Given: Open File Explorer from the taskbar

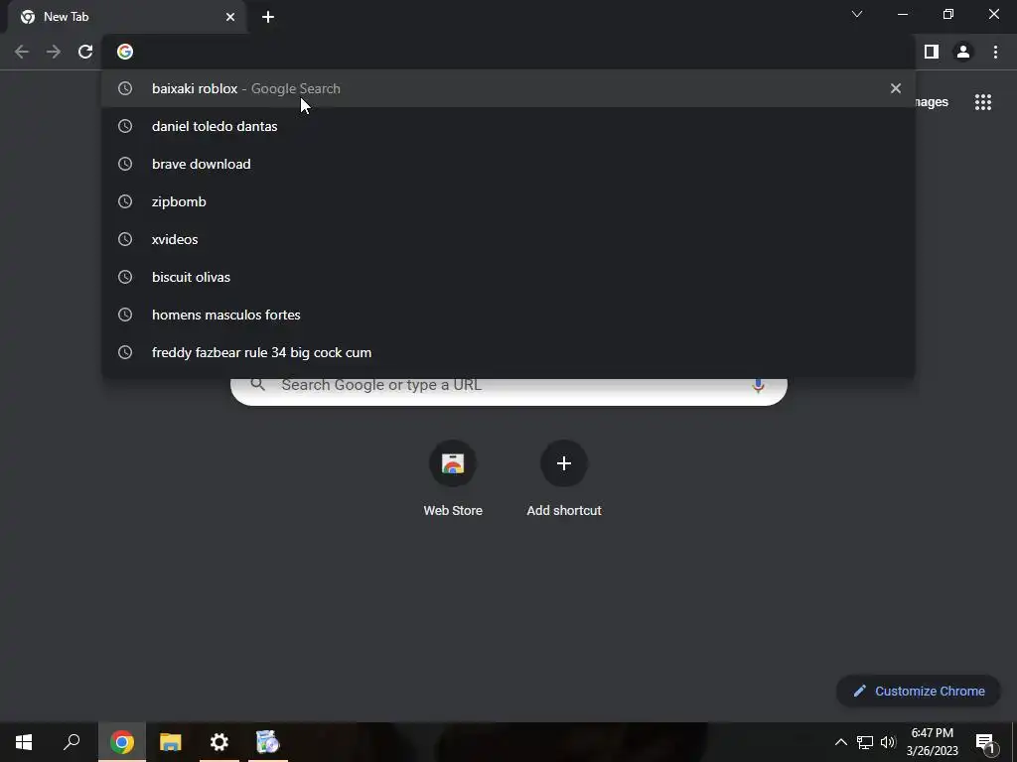Looking at the screenshot, I should click(x=171, y=742).
